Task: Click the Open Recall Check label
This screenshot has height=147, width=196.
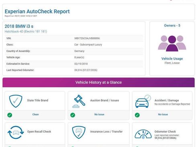Action: (39, 132)
